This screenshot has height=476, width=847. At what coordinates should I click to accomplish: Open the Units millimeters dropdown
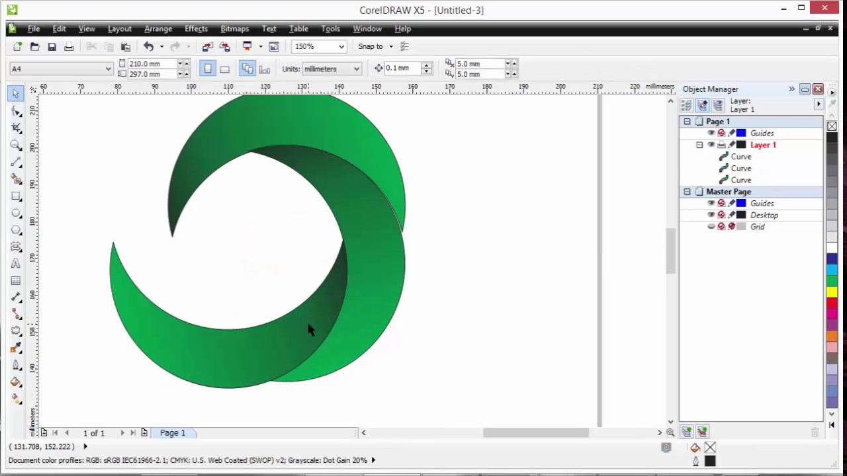point(356,69)
